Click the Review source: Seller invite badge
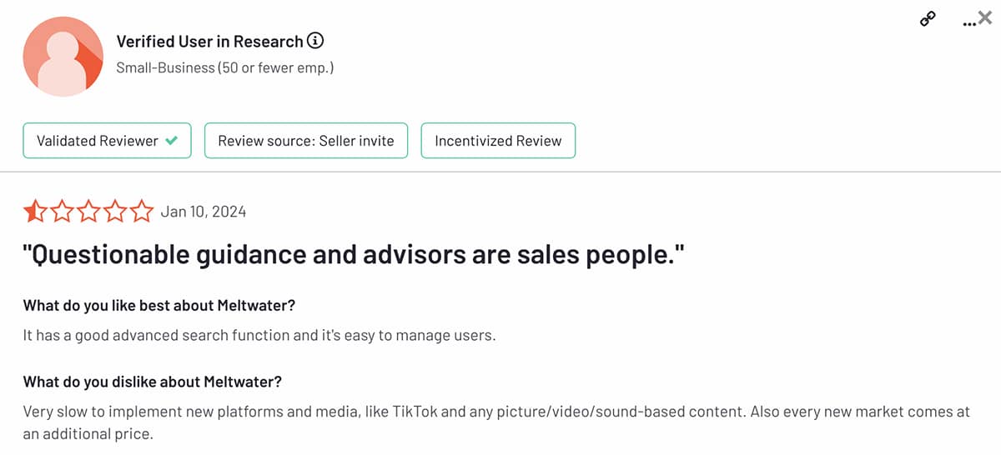This screenshot has width=1001, height=455. pyautogui.click(x=305, y=141)
